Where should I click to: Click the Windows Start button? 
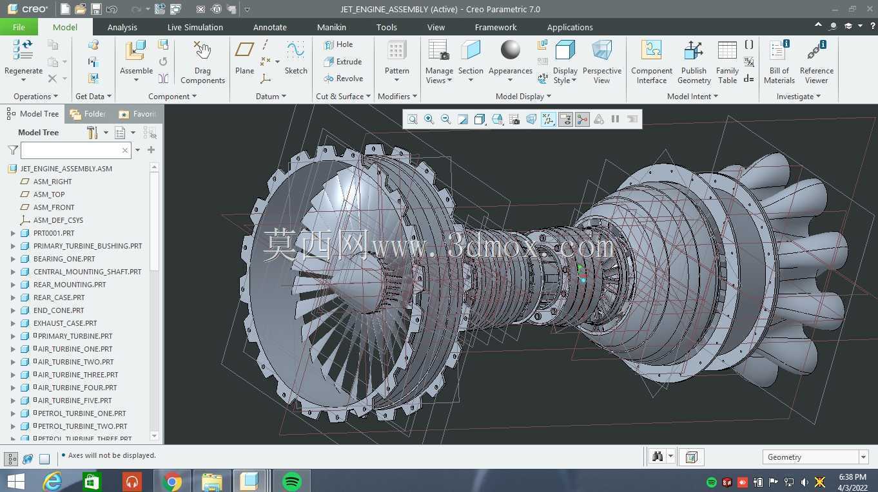[15, 481]
